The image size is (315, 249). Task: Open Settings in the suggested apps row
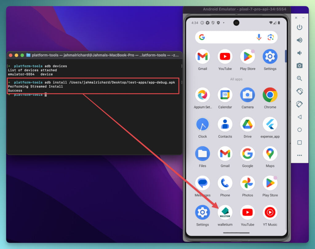click(x=270, y=57)
